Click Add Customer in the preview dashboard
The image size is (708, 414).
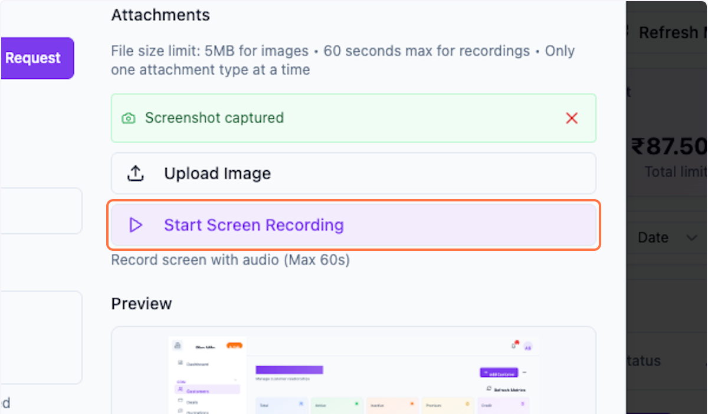click(x=499, y=373)
